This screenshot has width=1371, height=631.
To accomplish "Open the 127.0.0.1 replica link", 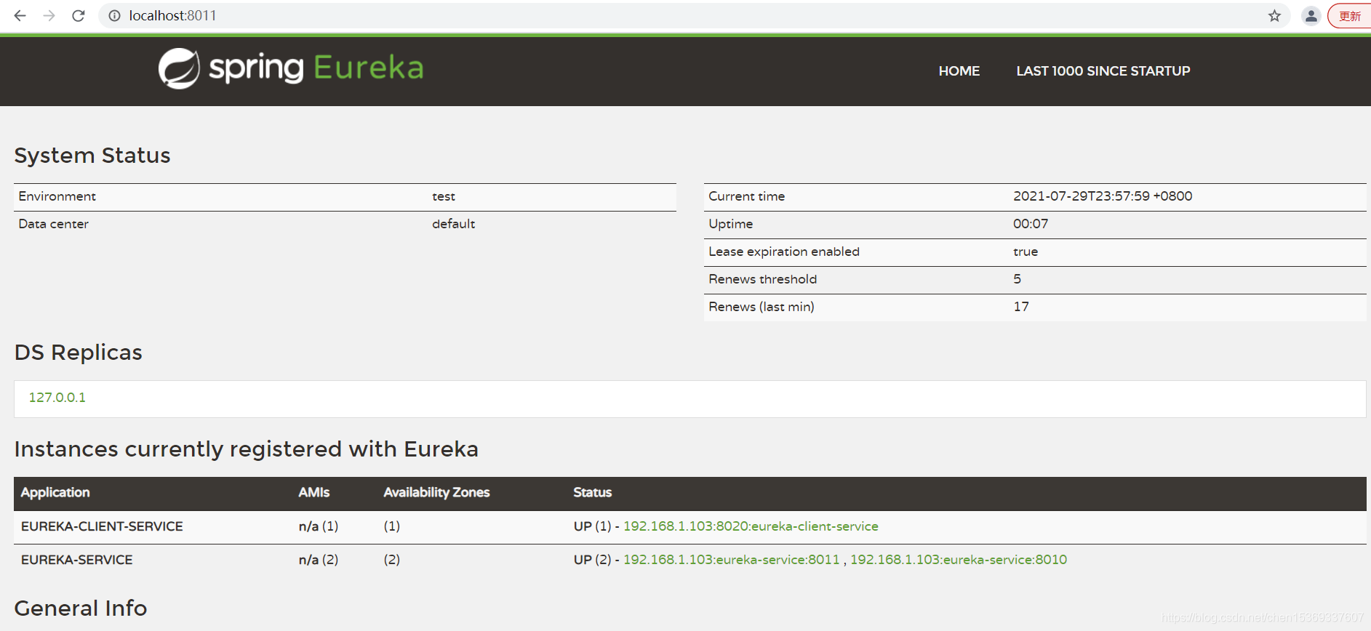I will 57,398.
